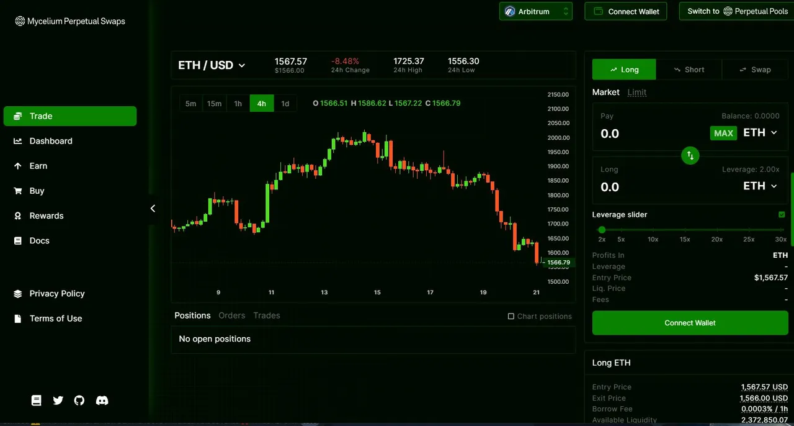The height and width of the screenshot is (426, 794).
Task: Select the Market order type
Action: (606, 92)
